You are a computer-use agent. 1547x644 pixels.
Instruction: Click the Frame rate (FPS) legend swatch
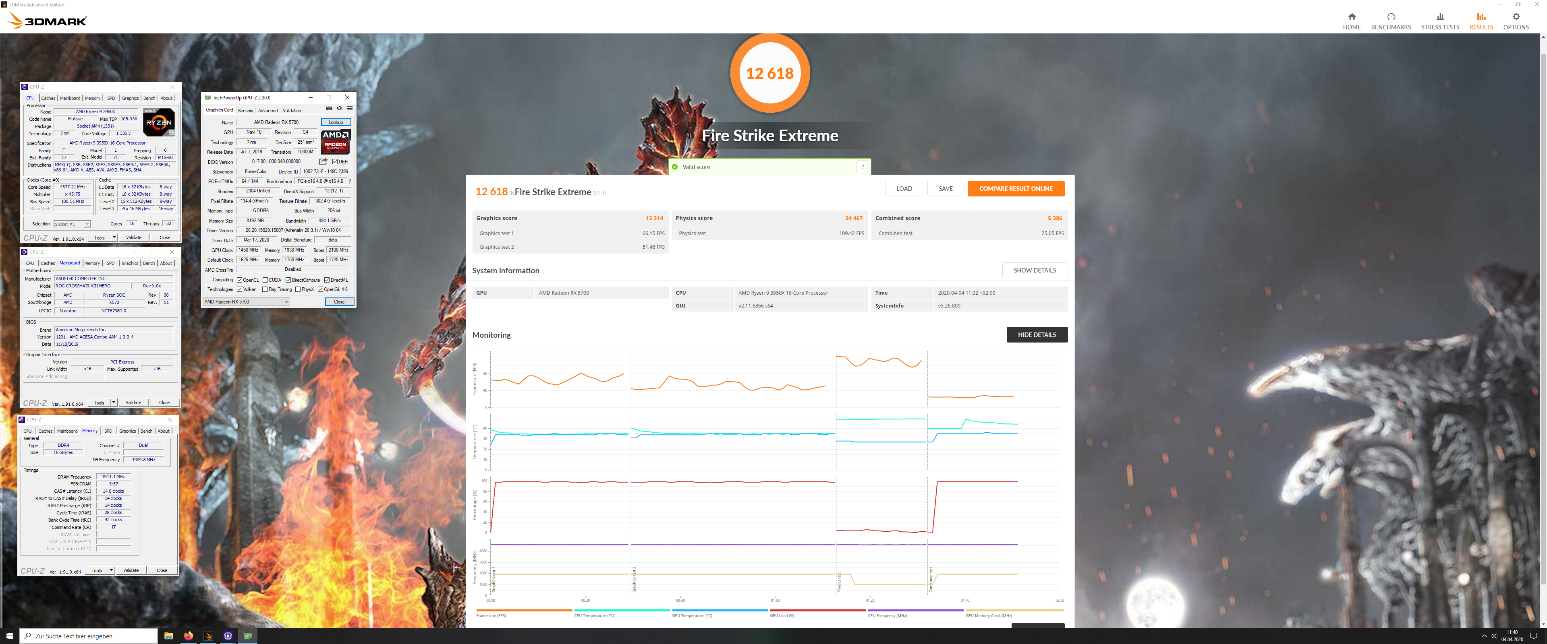[x=524, y=610]
